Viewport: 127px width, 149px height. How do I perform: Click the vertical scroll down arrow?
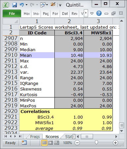coord(121,131)
